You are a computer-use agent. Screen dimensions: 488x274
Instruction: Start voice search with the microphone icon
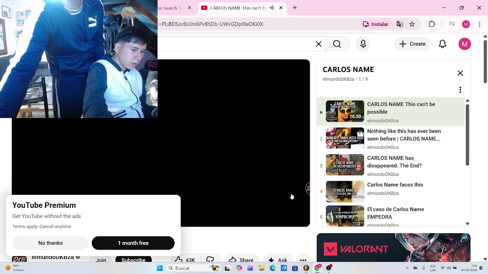363,44
